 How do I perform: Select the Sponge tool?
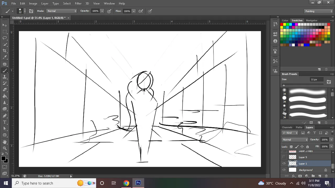[5, 109]
